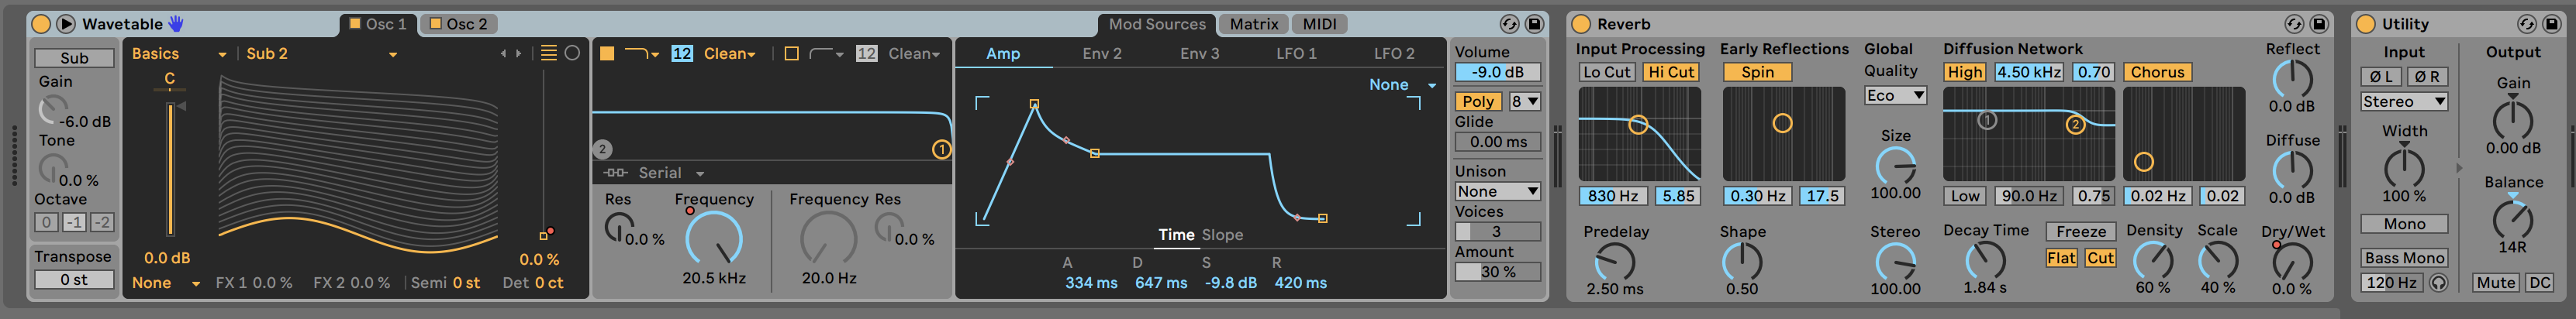
Task: Open the LFO 1 modulation tab
Action: tap(1296, 53)
